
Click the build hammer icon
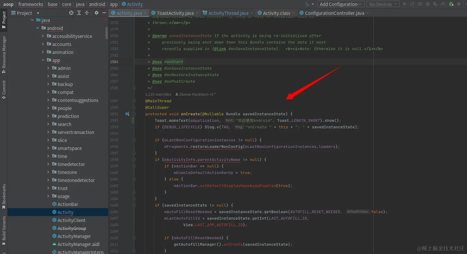pos(308,4)
